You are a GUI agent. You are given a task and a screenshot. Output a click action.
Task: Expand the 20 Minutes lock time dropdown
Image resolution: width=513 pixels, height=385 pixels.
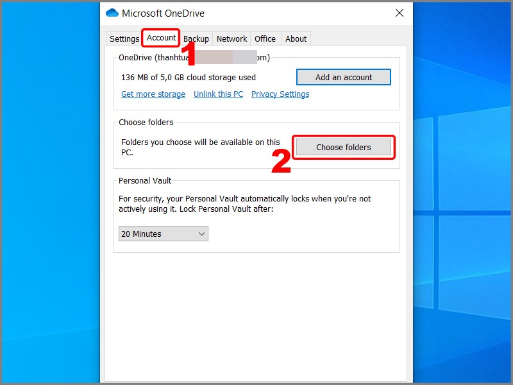click(164, 234)
